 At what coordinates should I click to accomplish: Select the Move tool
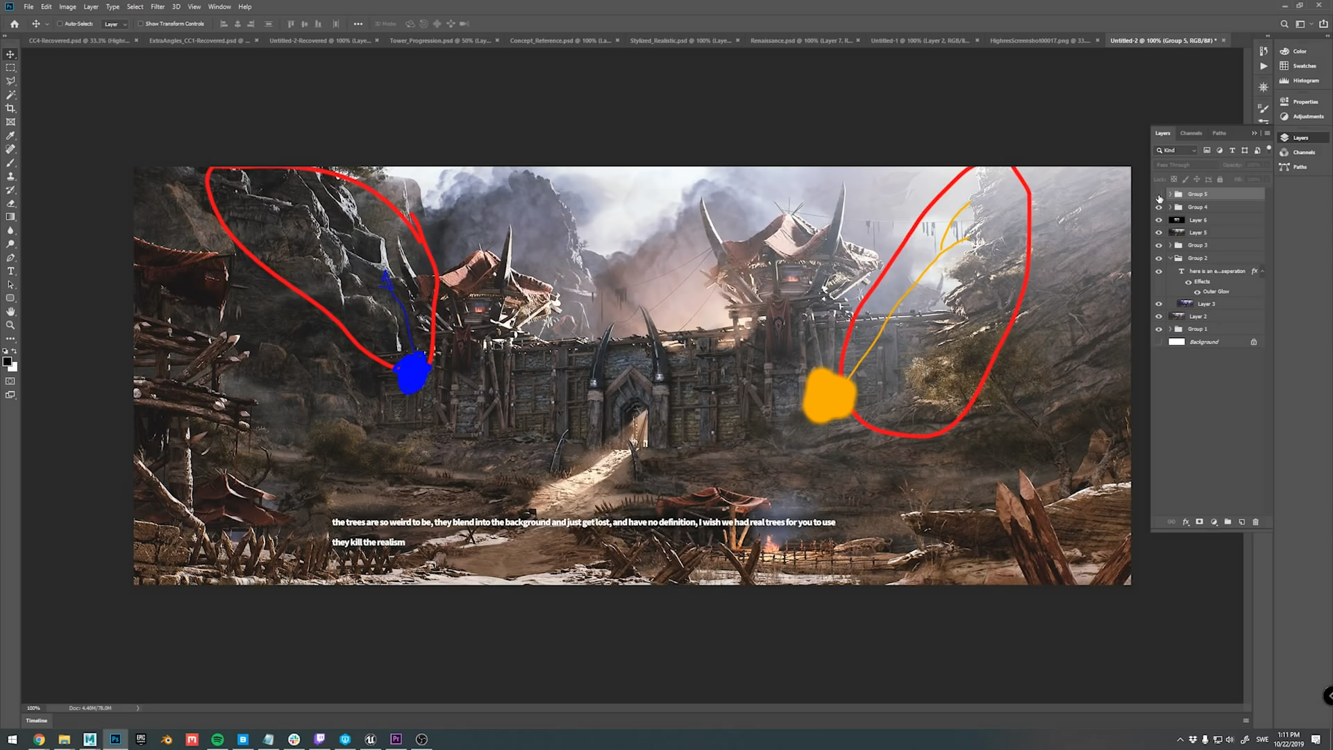click(x=10, y=54)
